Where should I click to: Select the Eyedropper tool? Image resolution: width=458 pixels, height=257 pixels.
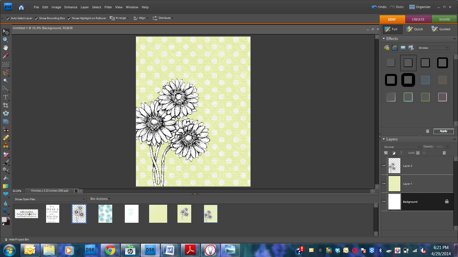tap(5, 56)
